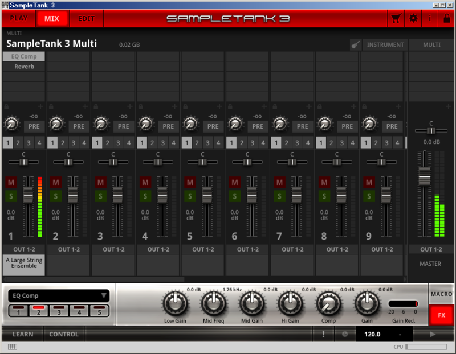456x354 pixels.
Task: Add effect with plus icon on channel 2
Action: click(85, 106)
